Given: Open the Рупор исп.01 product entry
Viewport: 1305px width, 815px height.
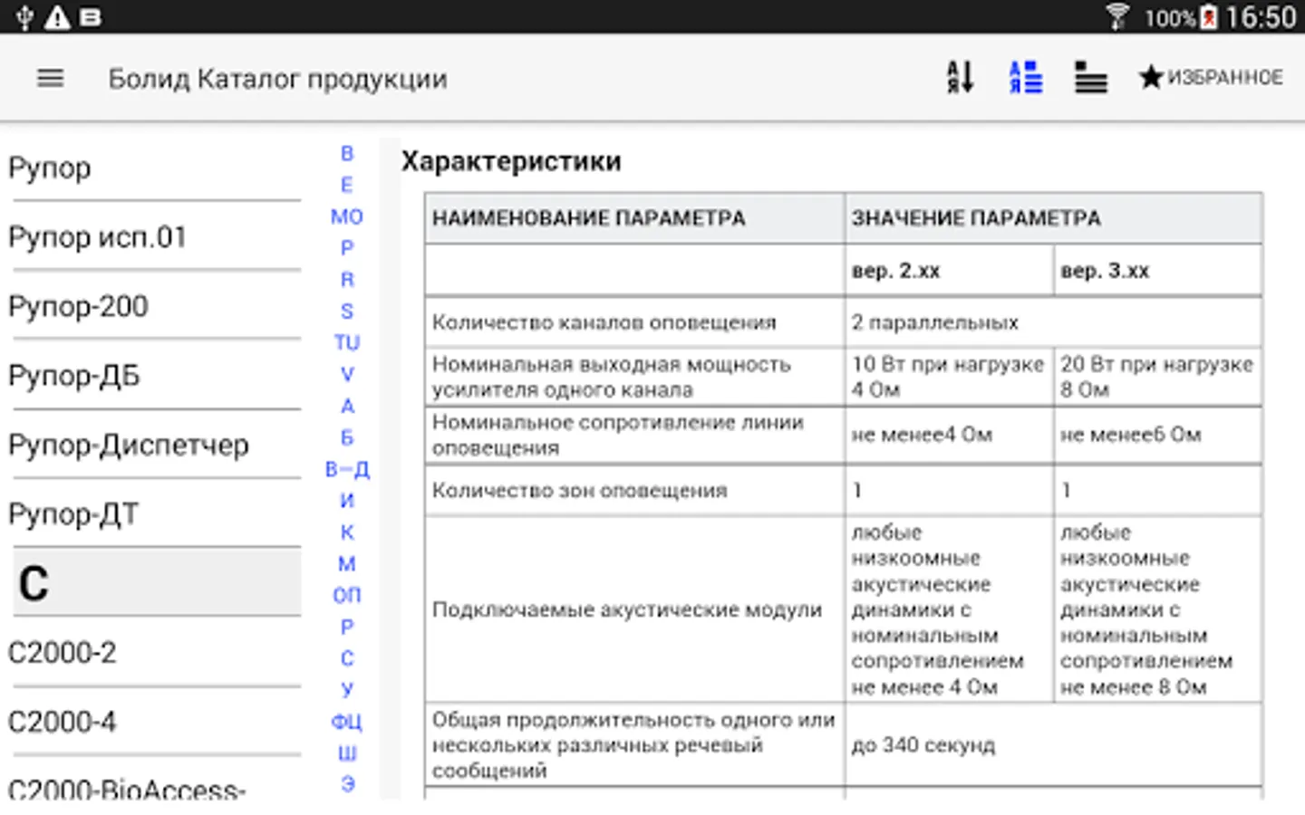Looking at the screenshot, I should 154,237.
